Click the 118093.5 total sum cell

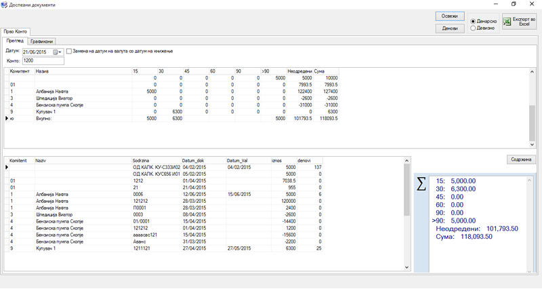[326, 118]
